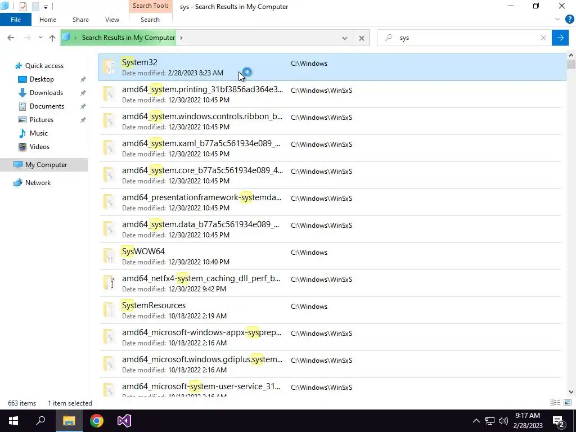Open Videos in the navigation pane
The width and height of the screenshot is (576, 432).
pos(39,147)
